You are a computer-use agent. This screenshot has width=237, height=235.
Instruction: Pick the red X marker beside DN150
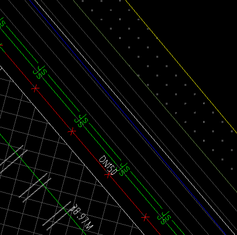[108, 174]
